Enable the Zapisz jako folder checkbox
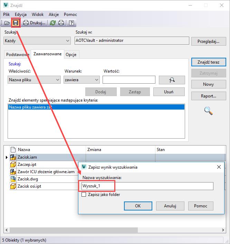The height and width of the screenshot is (244, 230). click(84, 195)
